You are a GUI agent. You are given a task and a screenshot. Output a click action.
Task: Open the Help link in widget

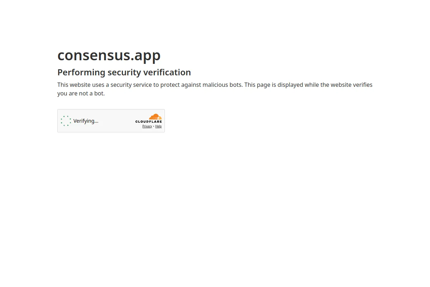tap(158, 126)
